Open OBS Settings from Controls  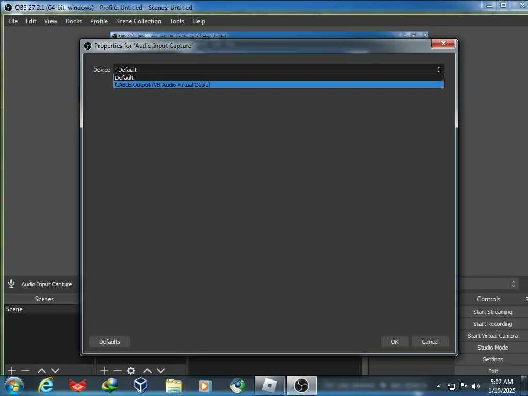[x=492, y=359]
